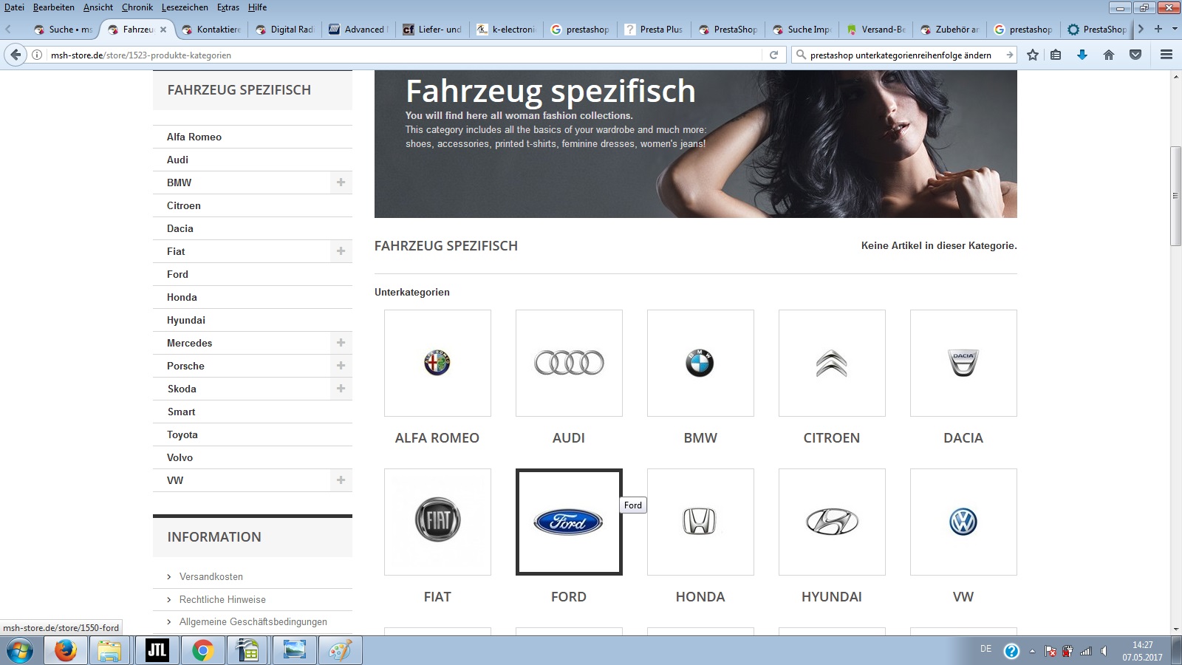Open the Allgemeine Geschäftsbedingungen link
Viewport: 1182px width, 665px height.
253,621
